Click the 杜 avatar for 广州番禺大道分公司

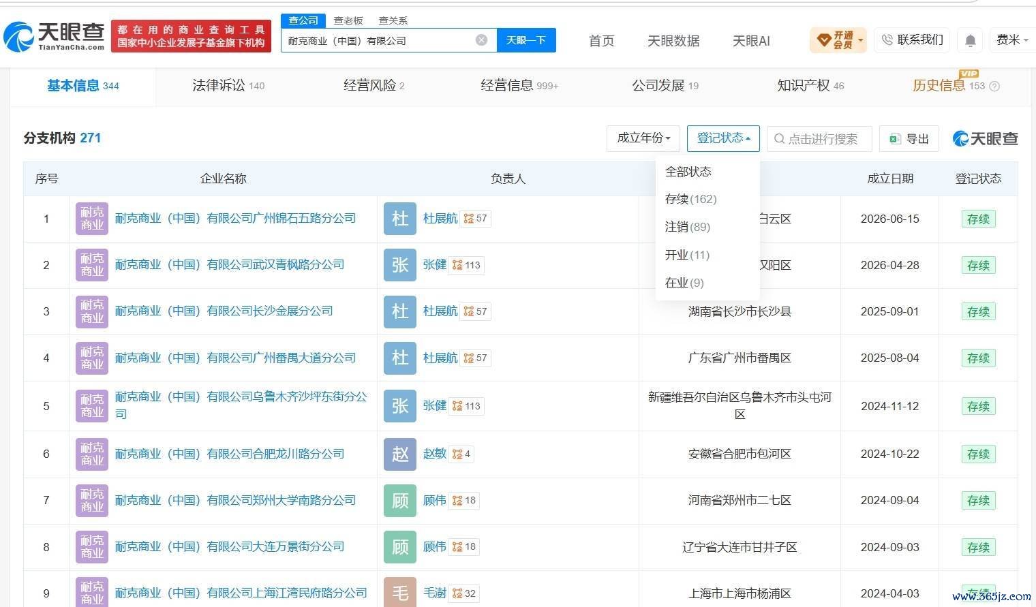400,358
